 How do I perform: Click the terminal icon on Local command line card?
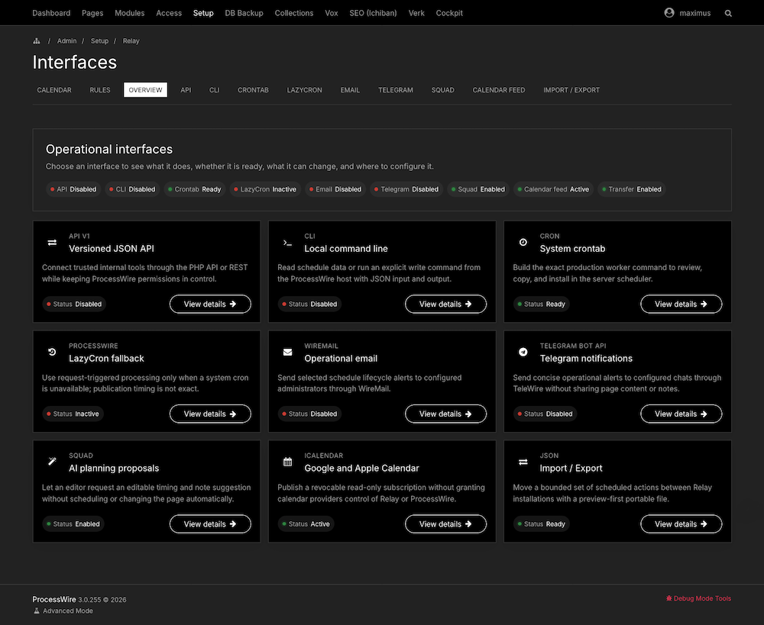pyautogui.click(x=287, y=243)
